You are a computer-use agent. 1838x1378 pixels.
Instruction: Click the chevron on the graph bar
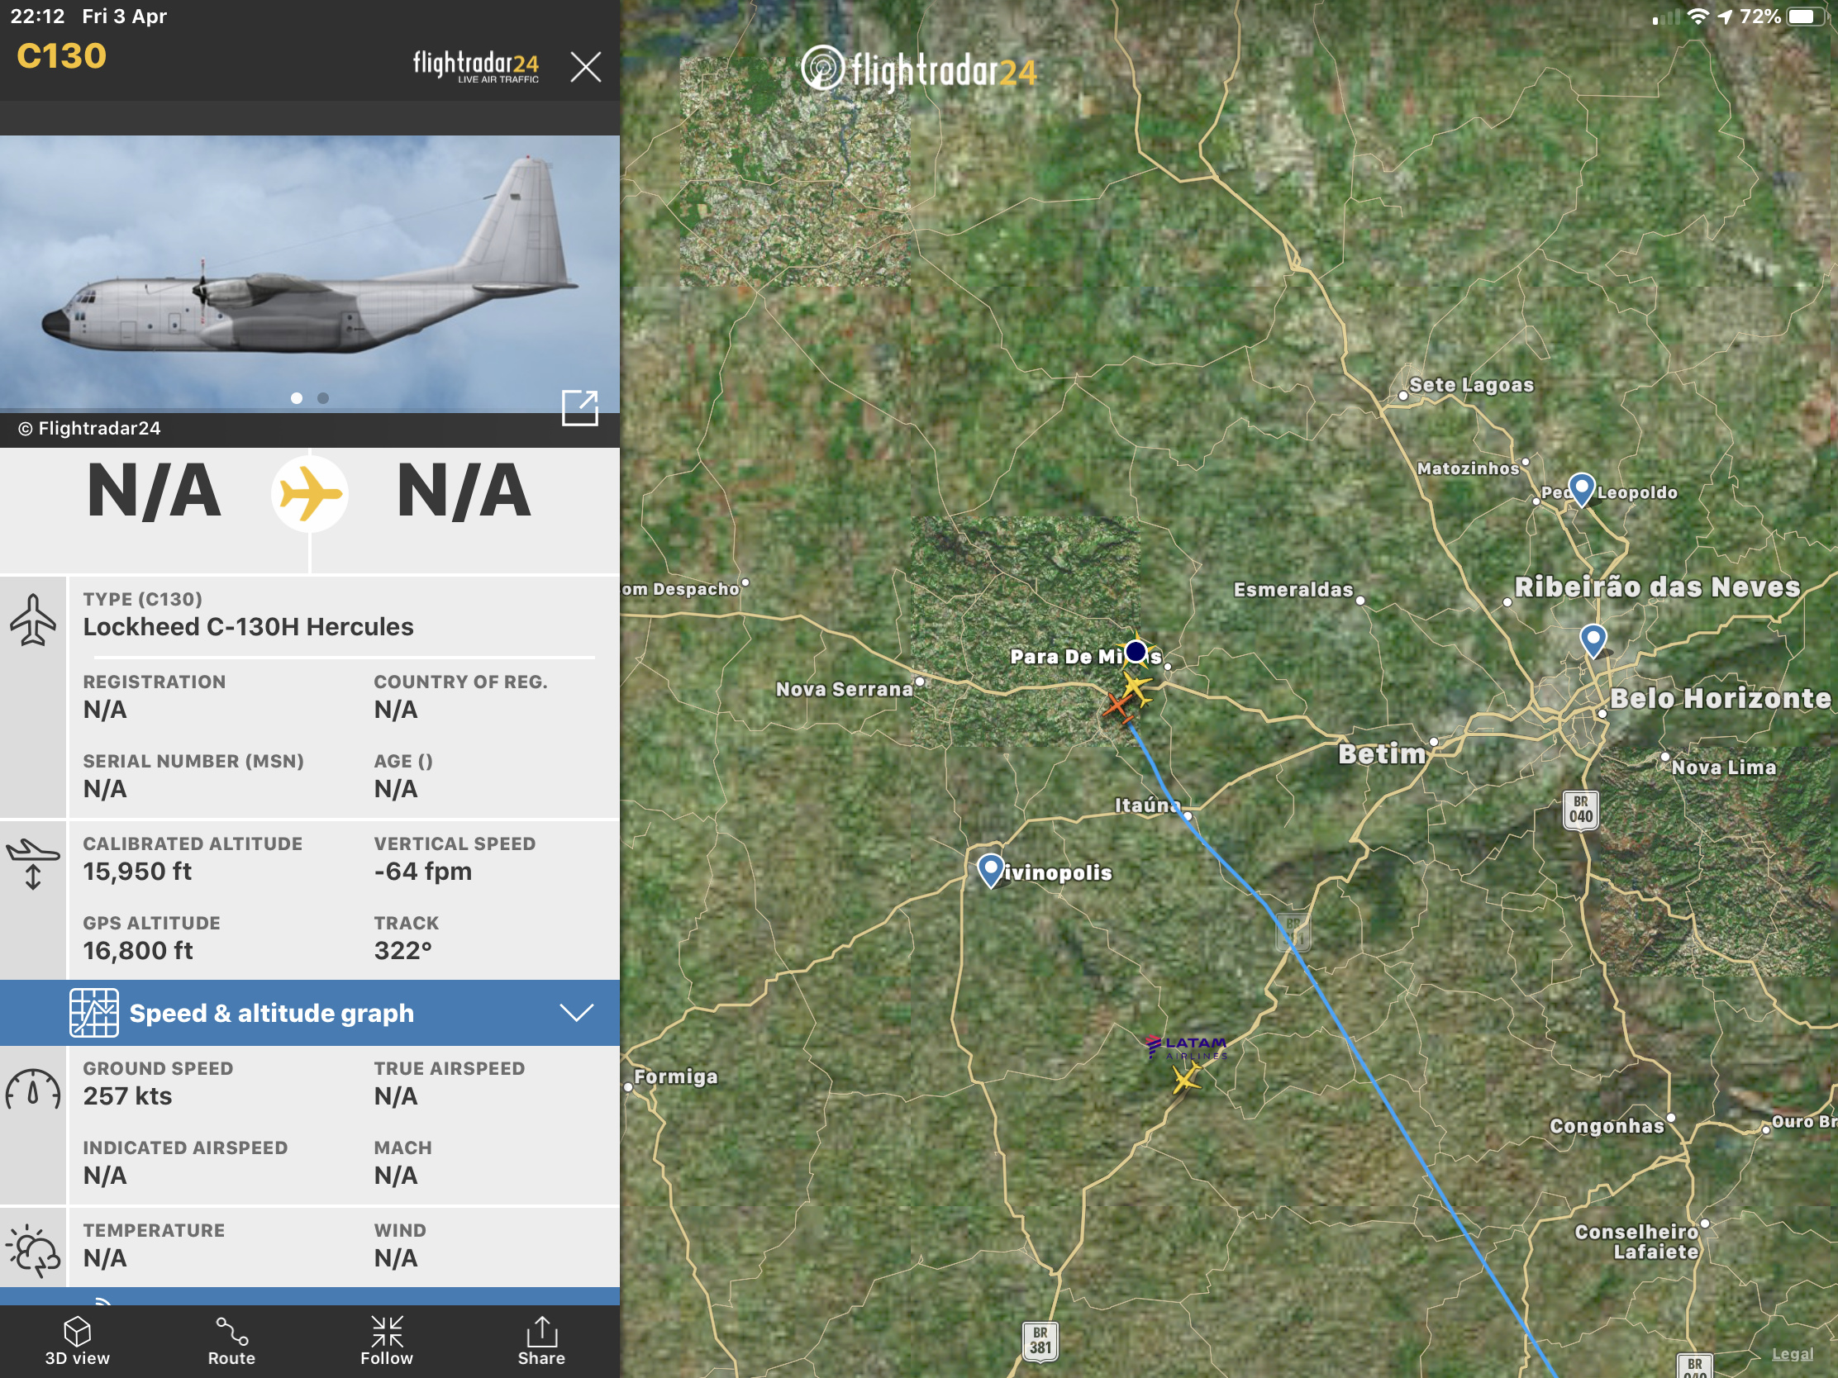[576, 1013]
